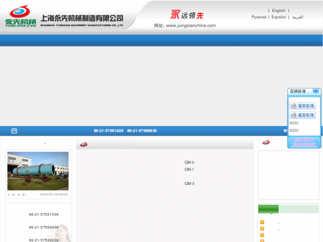This screenshot has width=323, height=242.
Task: Click the first 留言咨询 QQ button
Action: point(303,106)
